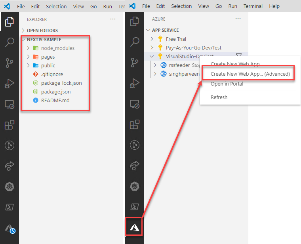Image resolution: width=301 pixels, height=244 pixels.
Task: Open Help menu in right window
Action: 274,6
